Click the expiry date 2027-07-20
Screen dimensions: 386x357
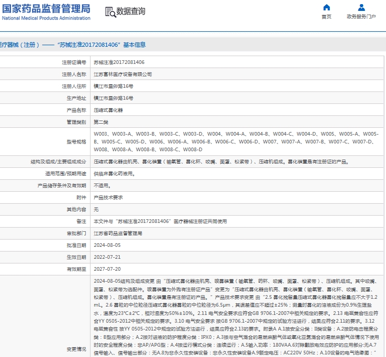coord(107,269)
